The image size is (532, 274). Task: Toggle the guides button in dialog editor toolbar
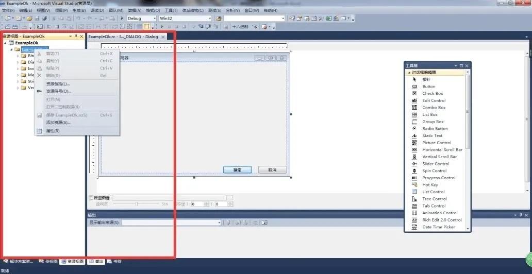(146, 26)
